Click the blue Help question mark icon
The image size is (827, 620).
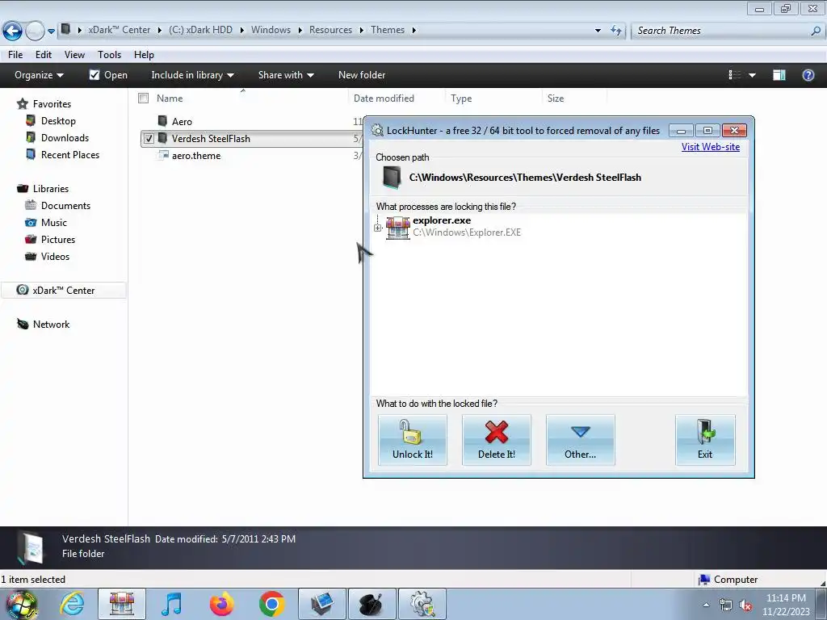tap(808, 75)
